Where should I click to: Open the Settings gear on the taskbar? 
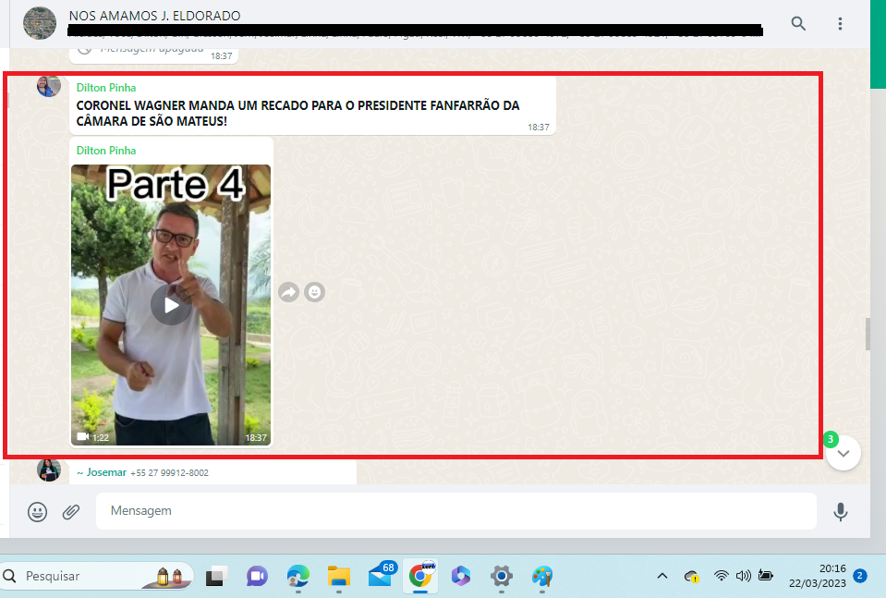(501, 577)
